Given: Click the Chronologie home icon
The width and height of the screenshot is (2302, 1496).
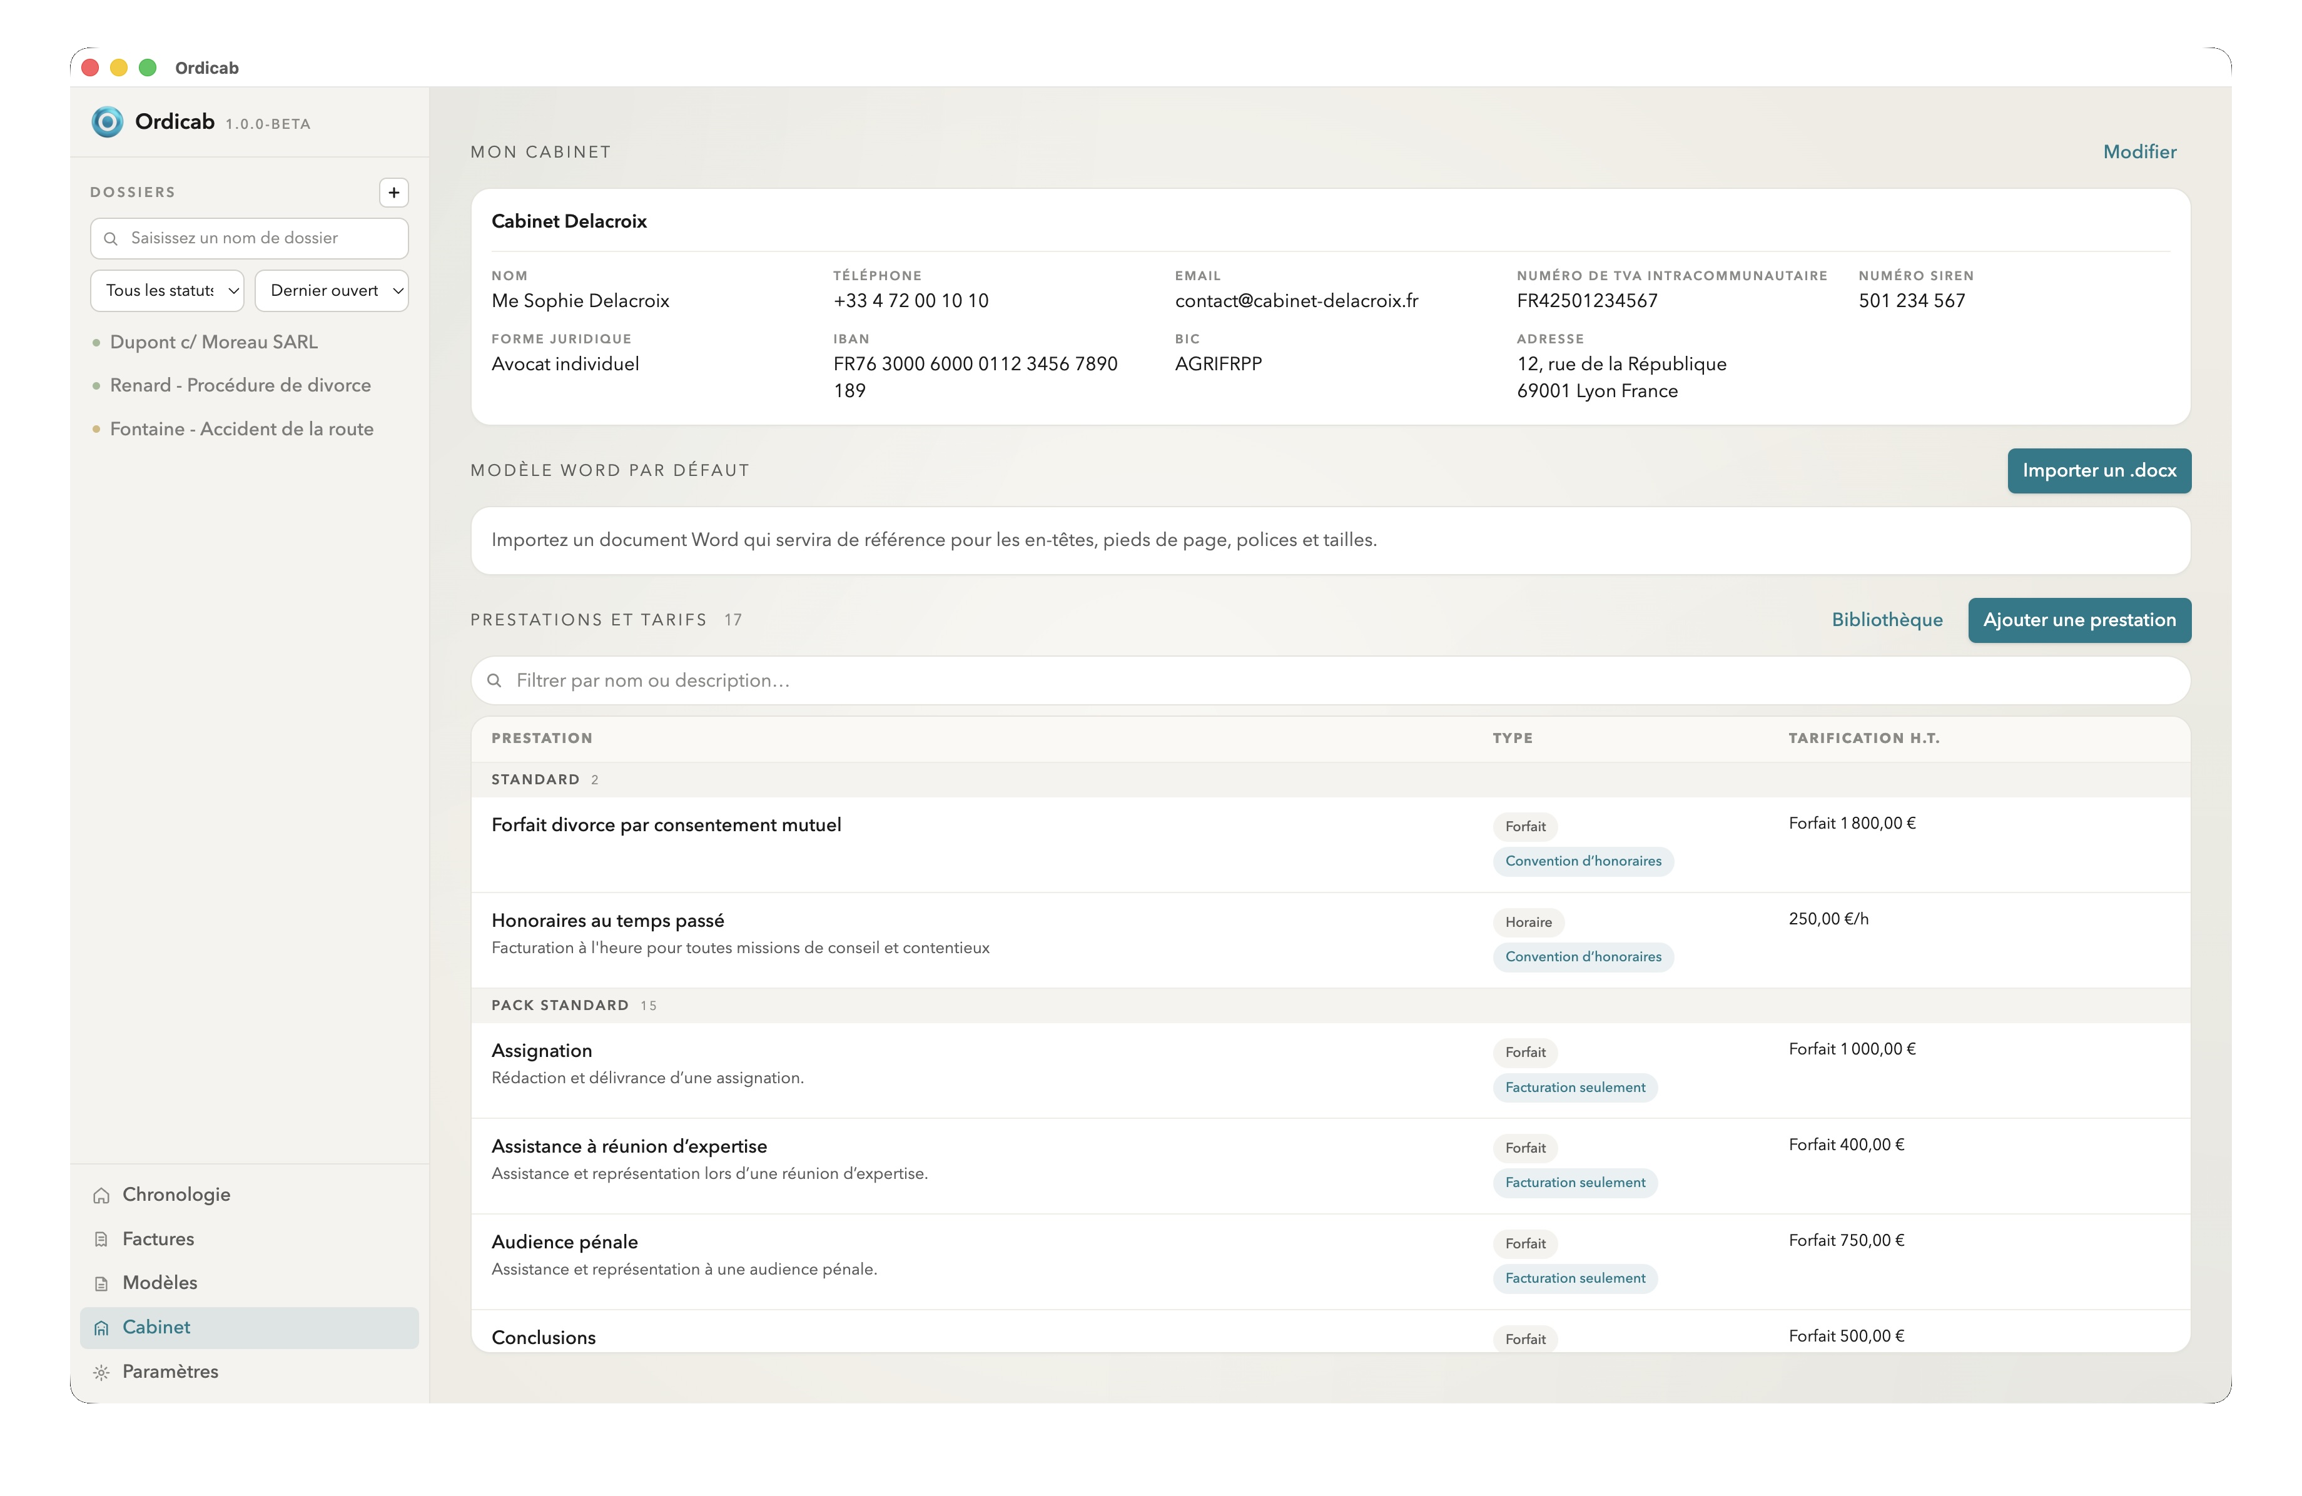Looking at the screenshot, I should 101,1195.
